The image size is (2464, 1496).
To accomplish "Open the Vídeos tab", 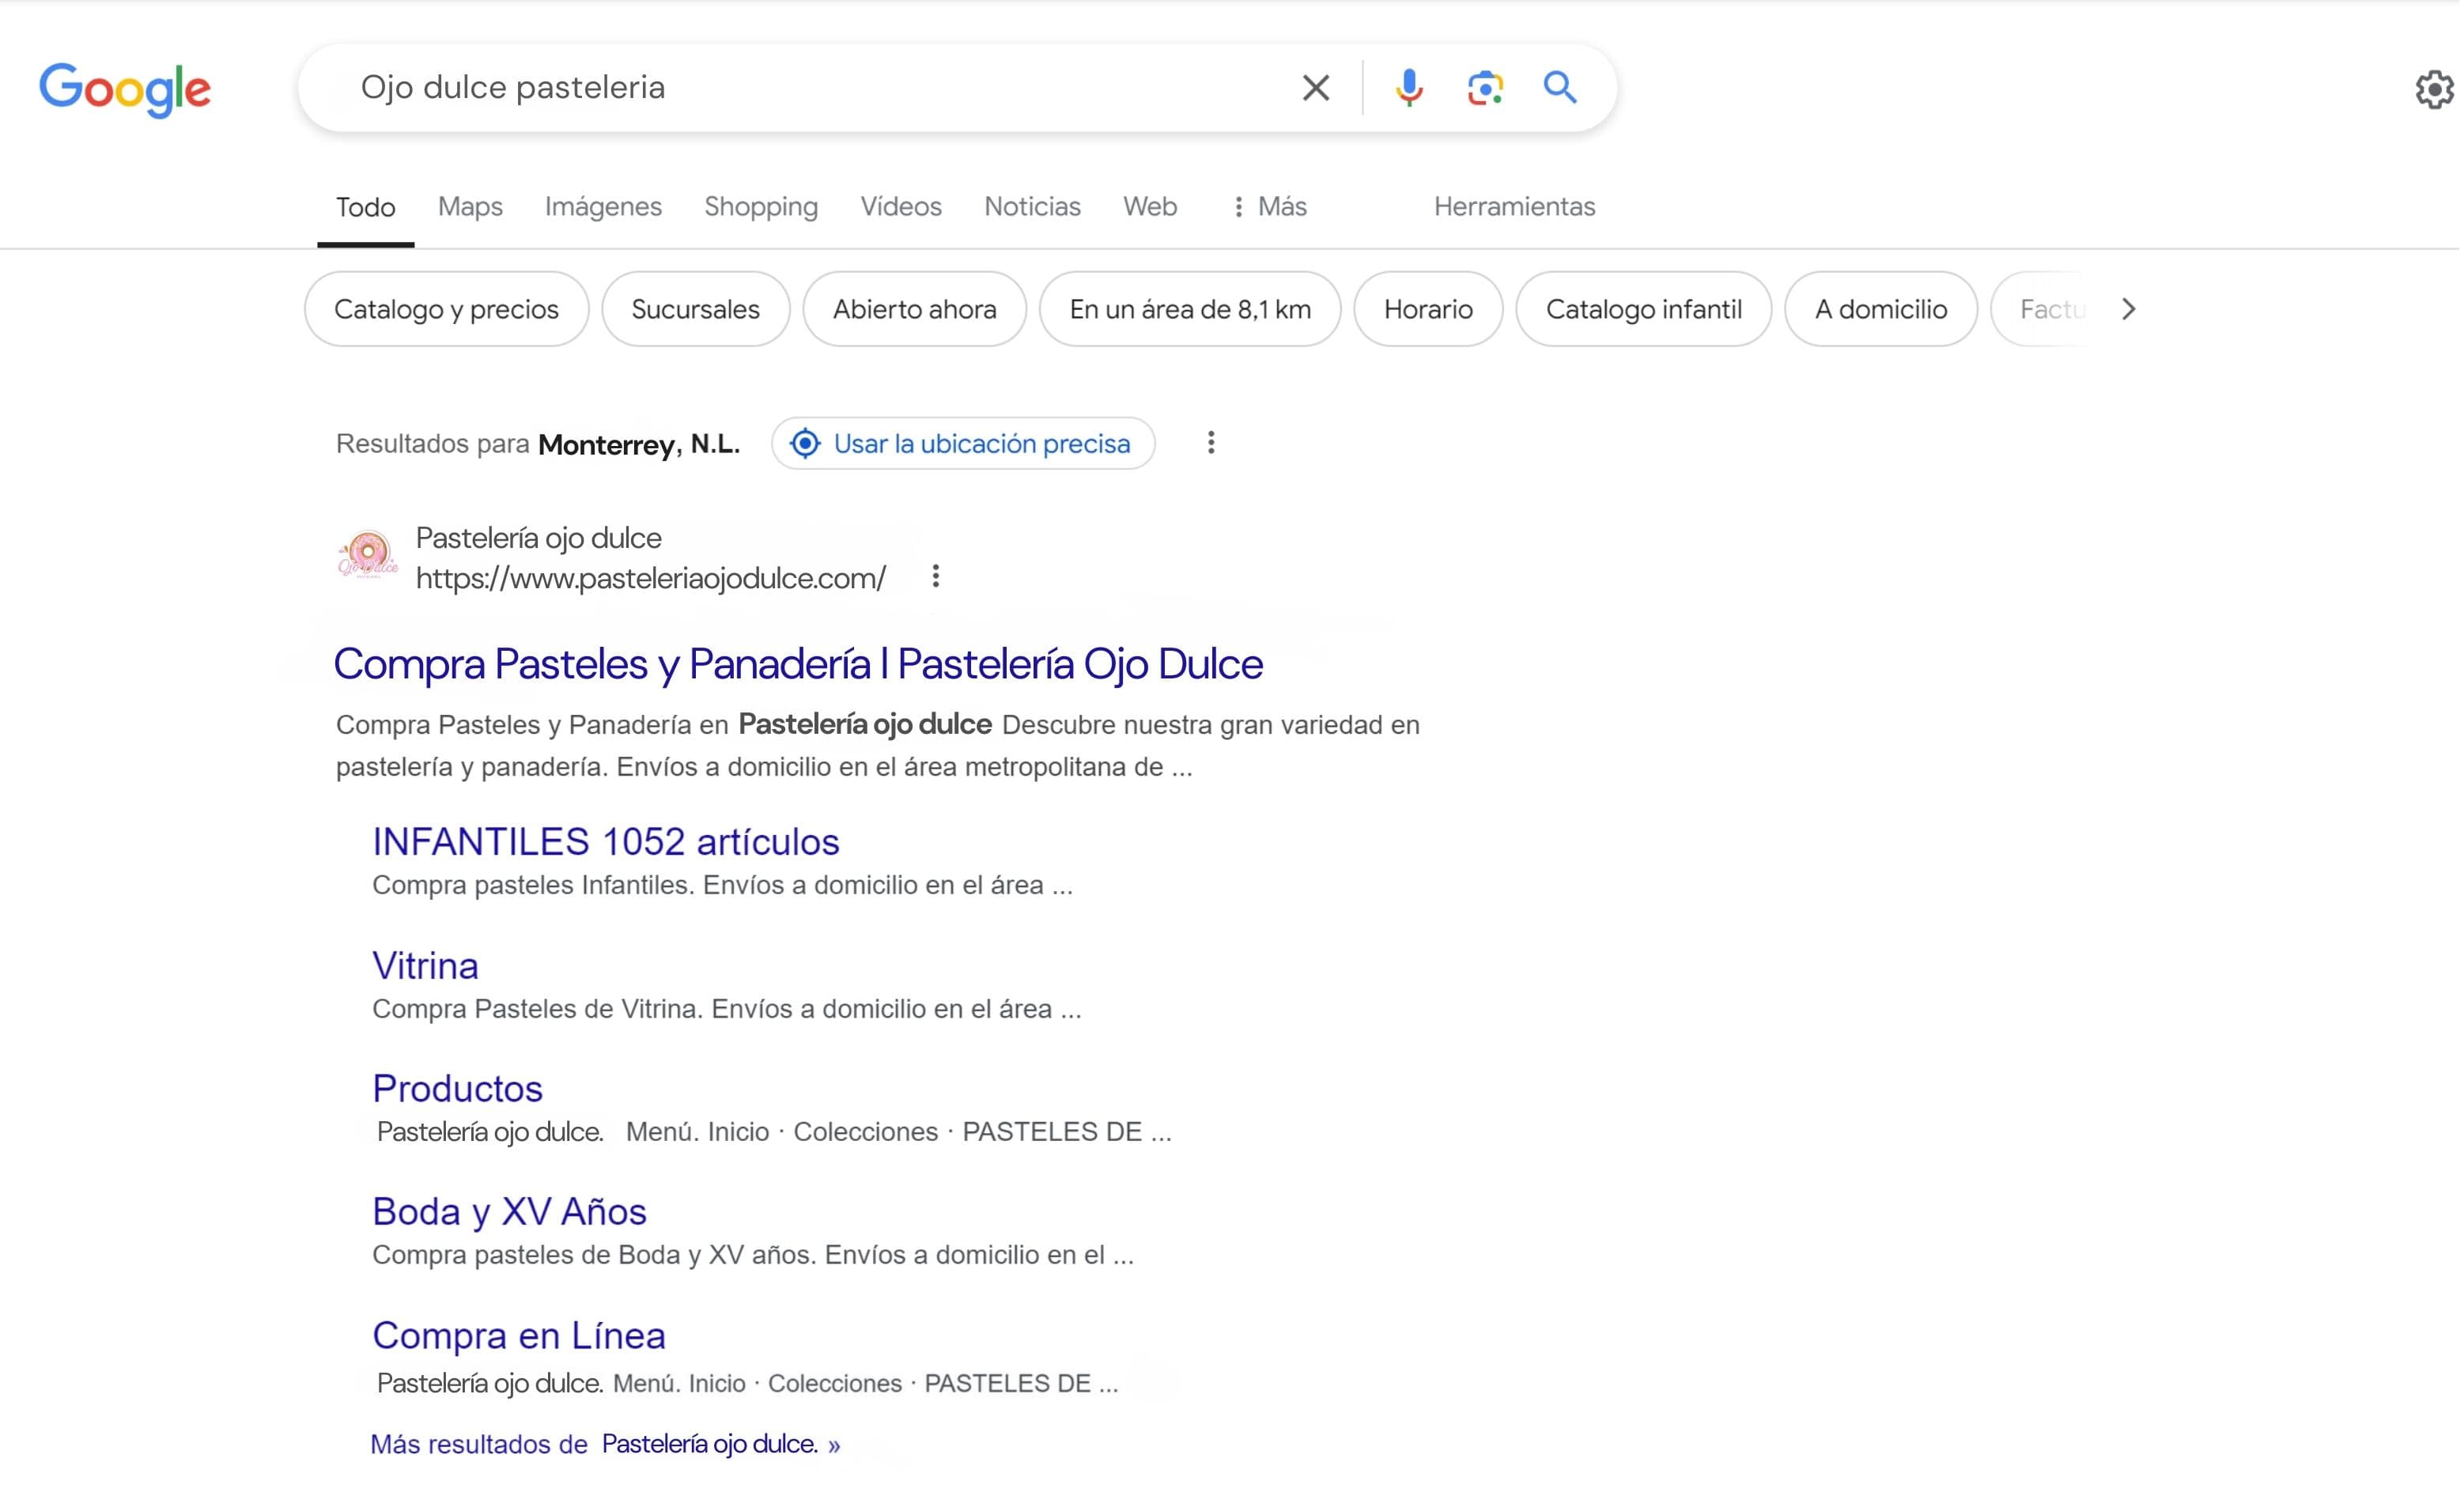I will (x=902, y=207).
